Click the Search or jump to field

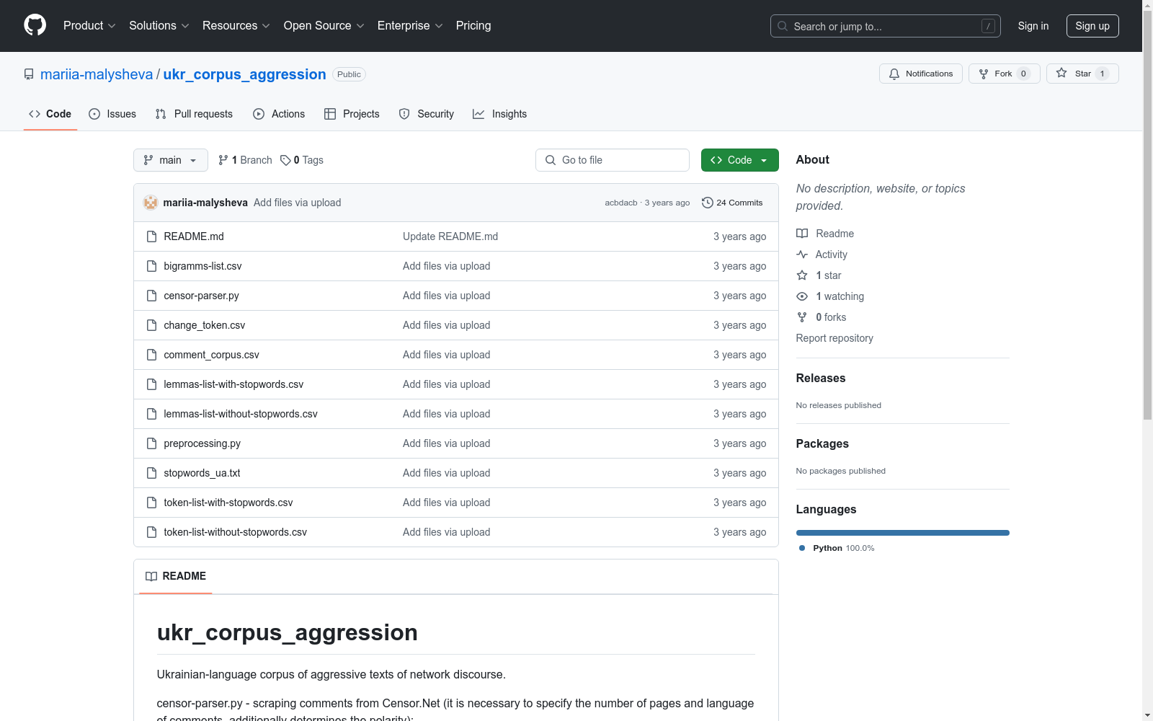coord(886,26)
